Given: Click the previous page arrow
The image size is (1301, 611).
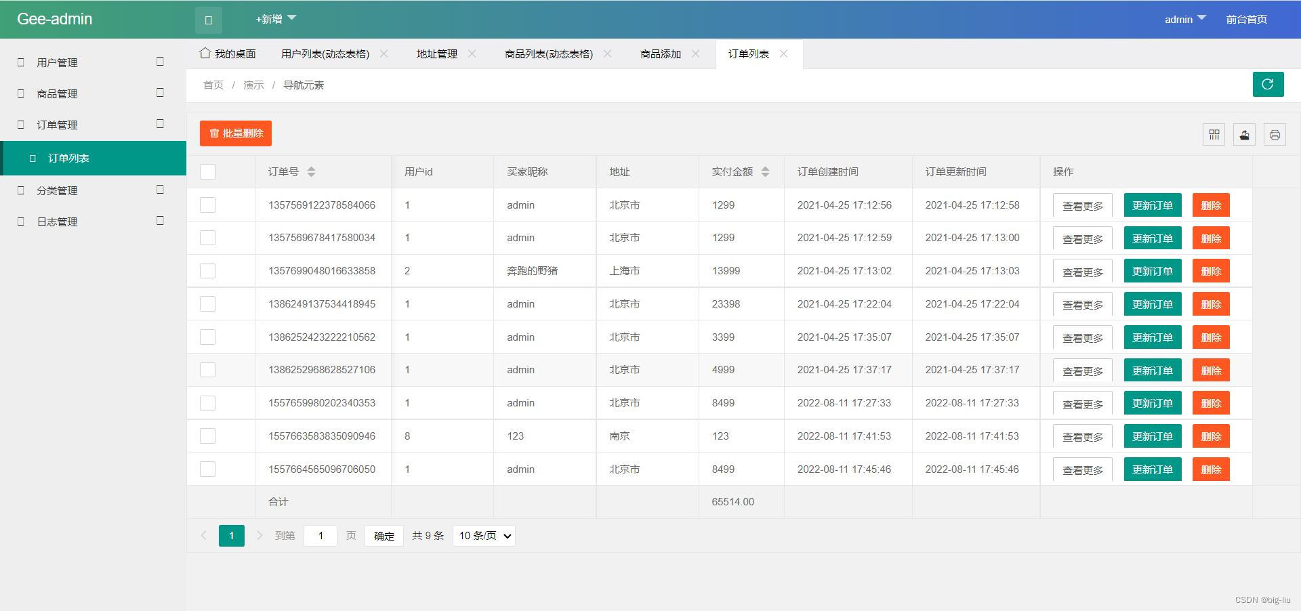Looking at the screenshot, I should [203, 535].
